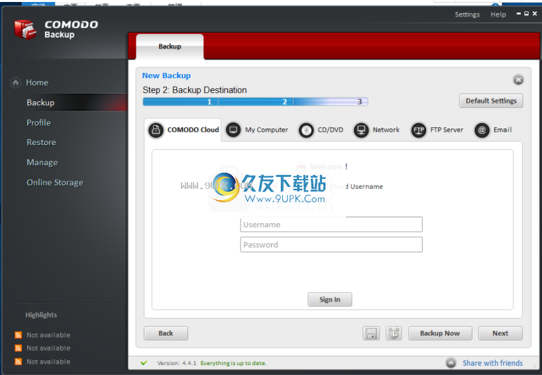Click third Not available RSS feed icon

19,362
